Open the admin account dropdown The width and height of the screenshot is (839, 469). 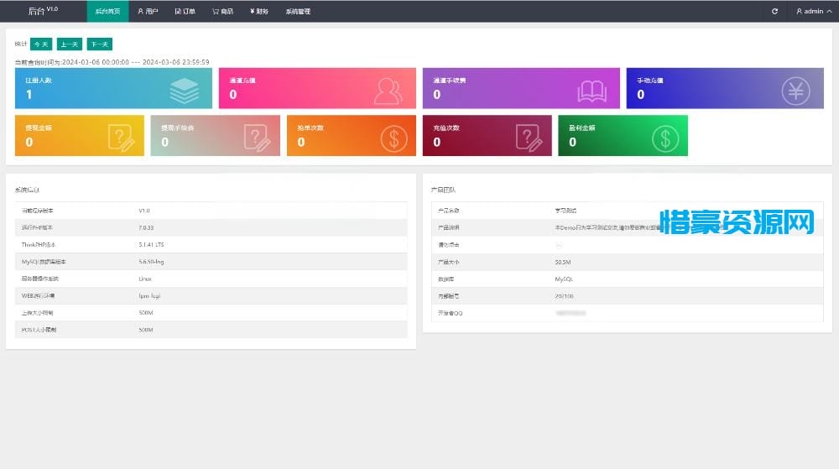[809, 11]
